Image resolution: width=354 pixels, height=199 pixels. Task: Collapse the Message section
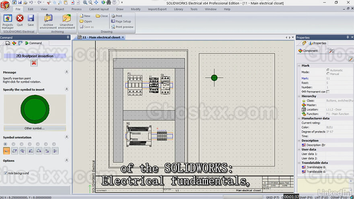(x=67, y=72)
